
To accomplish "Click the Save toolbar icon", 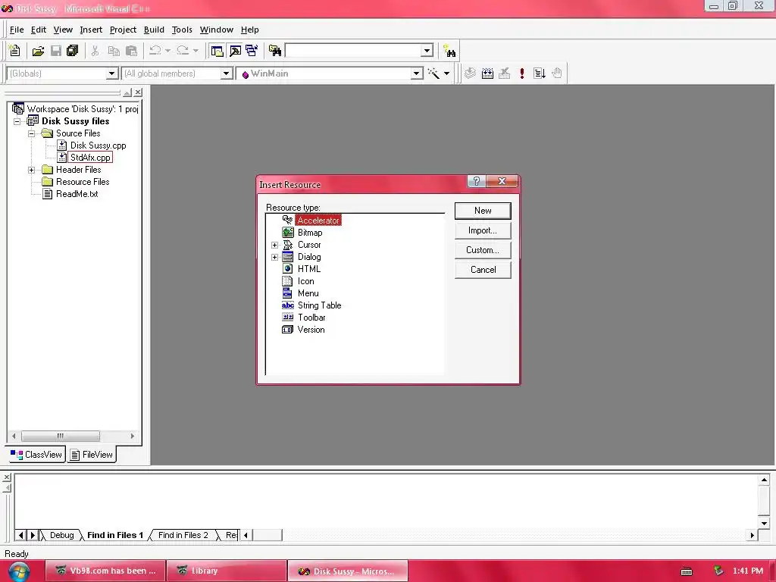I will pyautogui.click(x=56, y=51).
